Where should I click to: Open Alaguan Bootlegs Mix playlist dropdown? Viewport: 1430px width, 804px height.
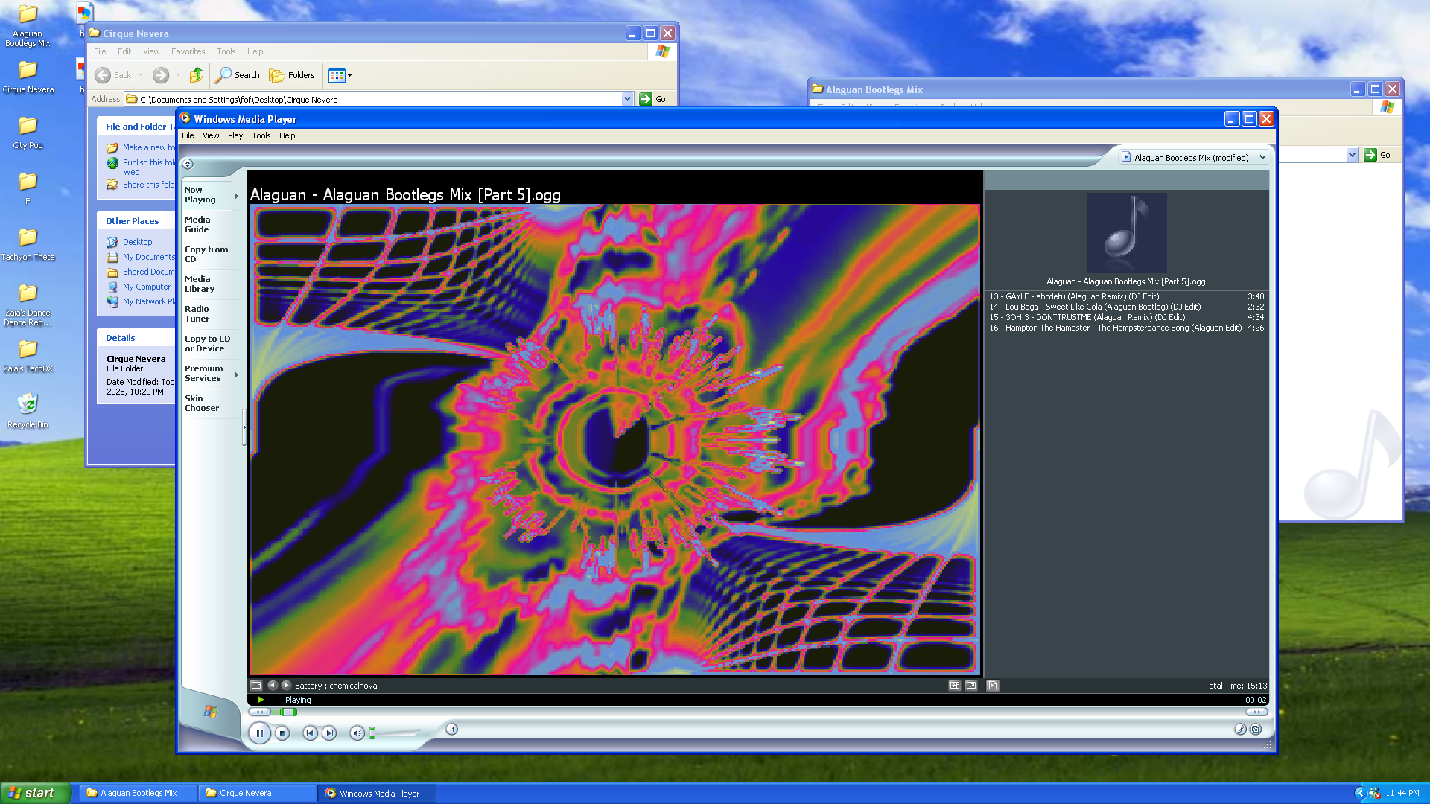tap(1262, 158)
